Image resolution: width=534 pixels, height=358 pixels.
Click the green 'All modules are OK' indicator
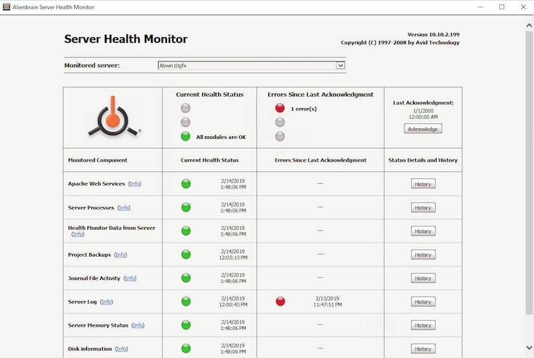186,136
